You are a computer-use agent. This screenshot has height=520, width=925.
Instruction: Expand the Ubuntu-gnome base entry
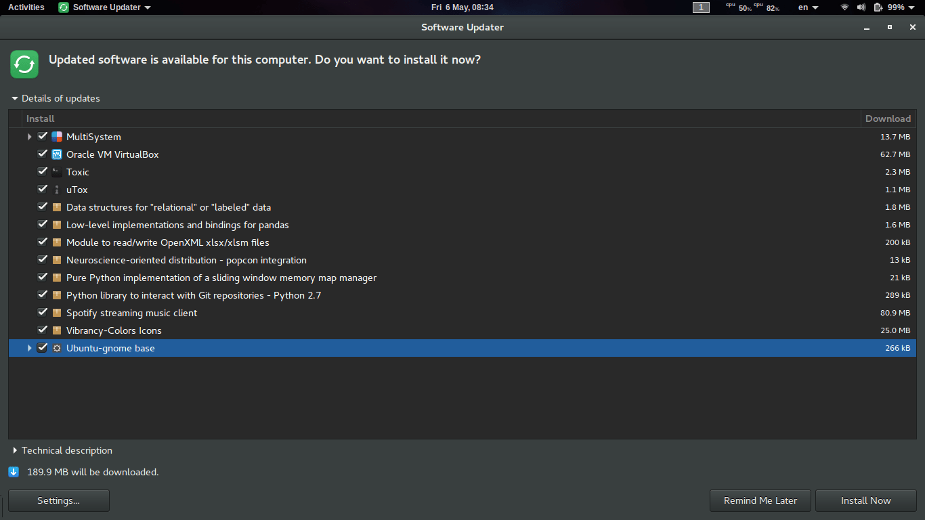pos(28,347)
